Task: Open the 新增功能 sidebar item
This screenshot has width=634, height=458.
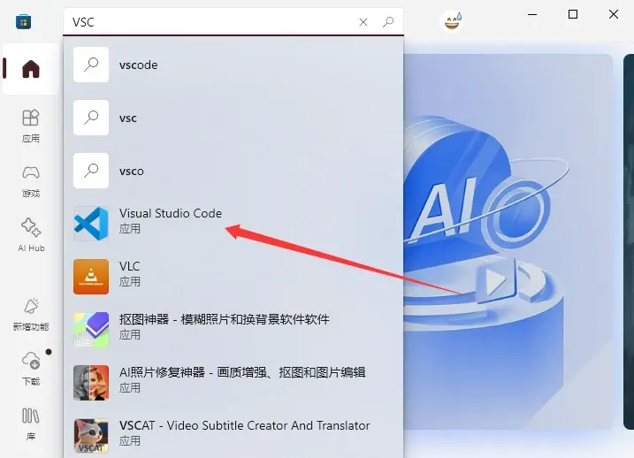Action: [x=31, y=315]
